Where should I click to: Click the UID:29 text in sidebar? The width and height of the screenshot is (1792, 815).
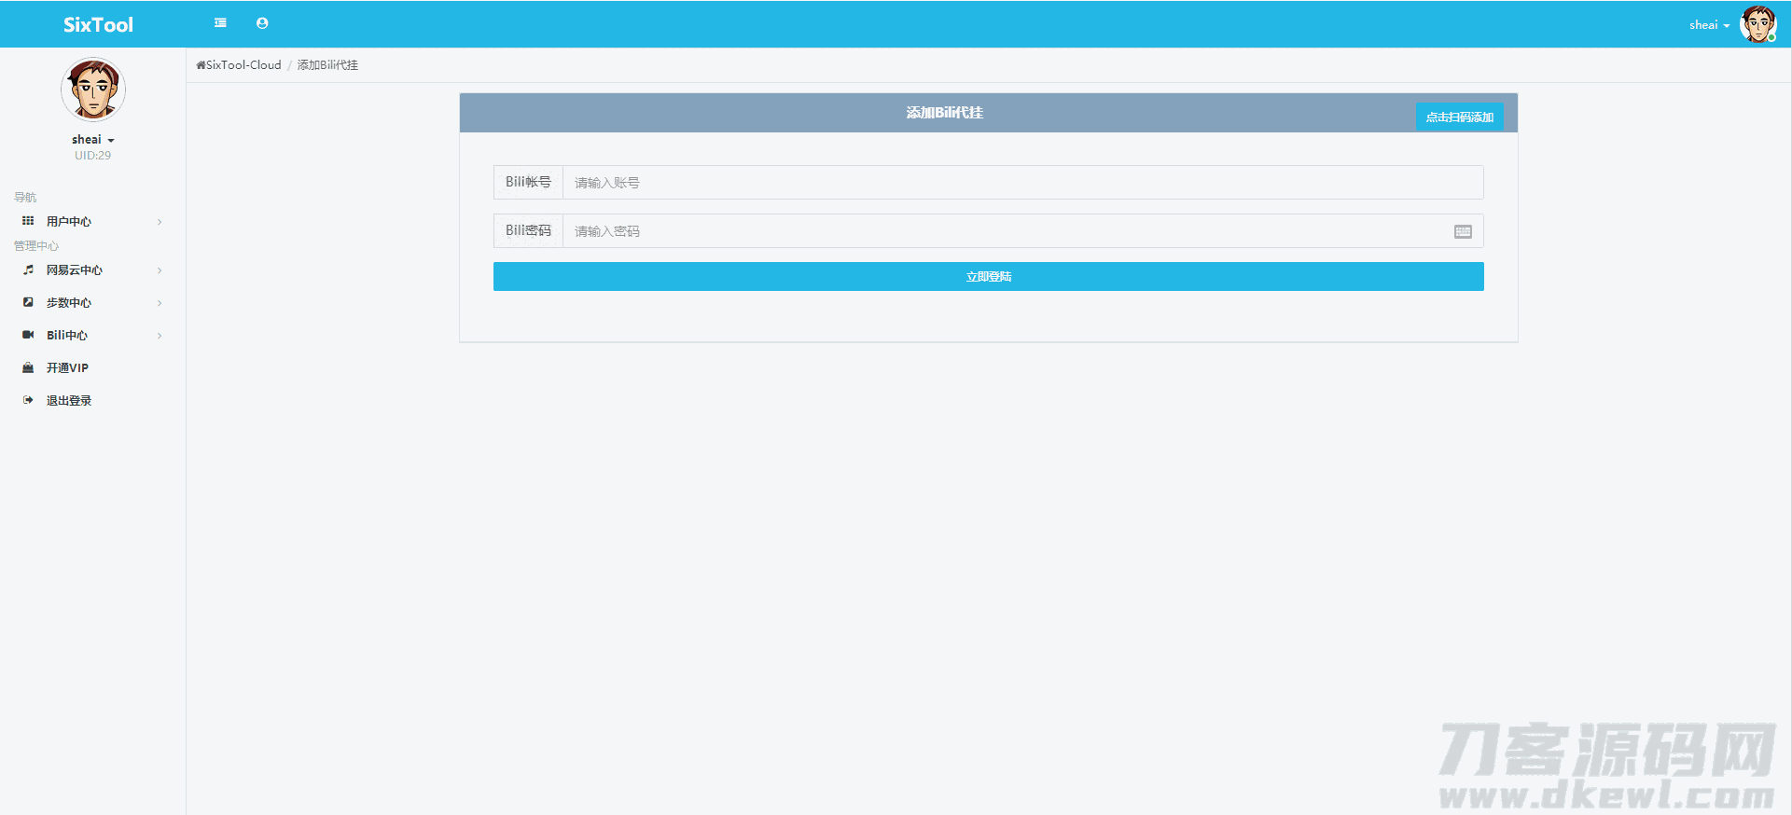pos(92,156)
